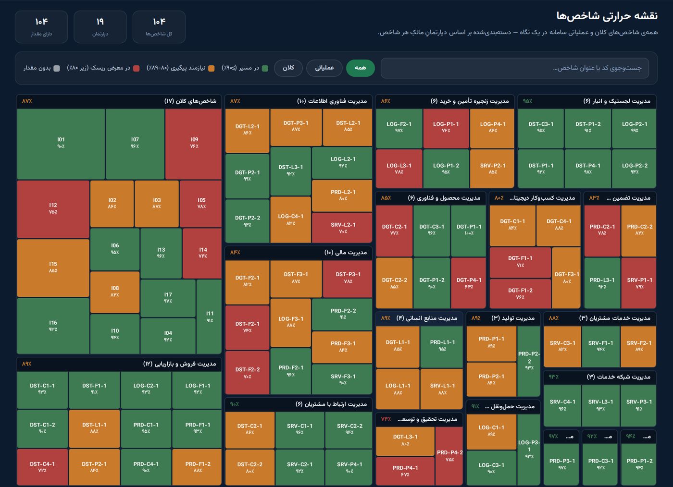The width and height of the screenshot is (673, 487).
Task: Open the I01 indicator tile
Action: 61,144
